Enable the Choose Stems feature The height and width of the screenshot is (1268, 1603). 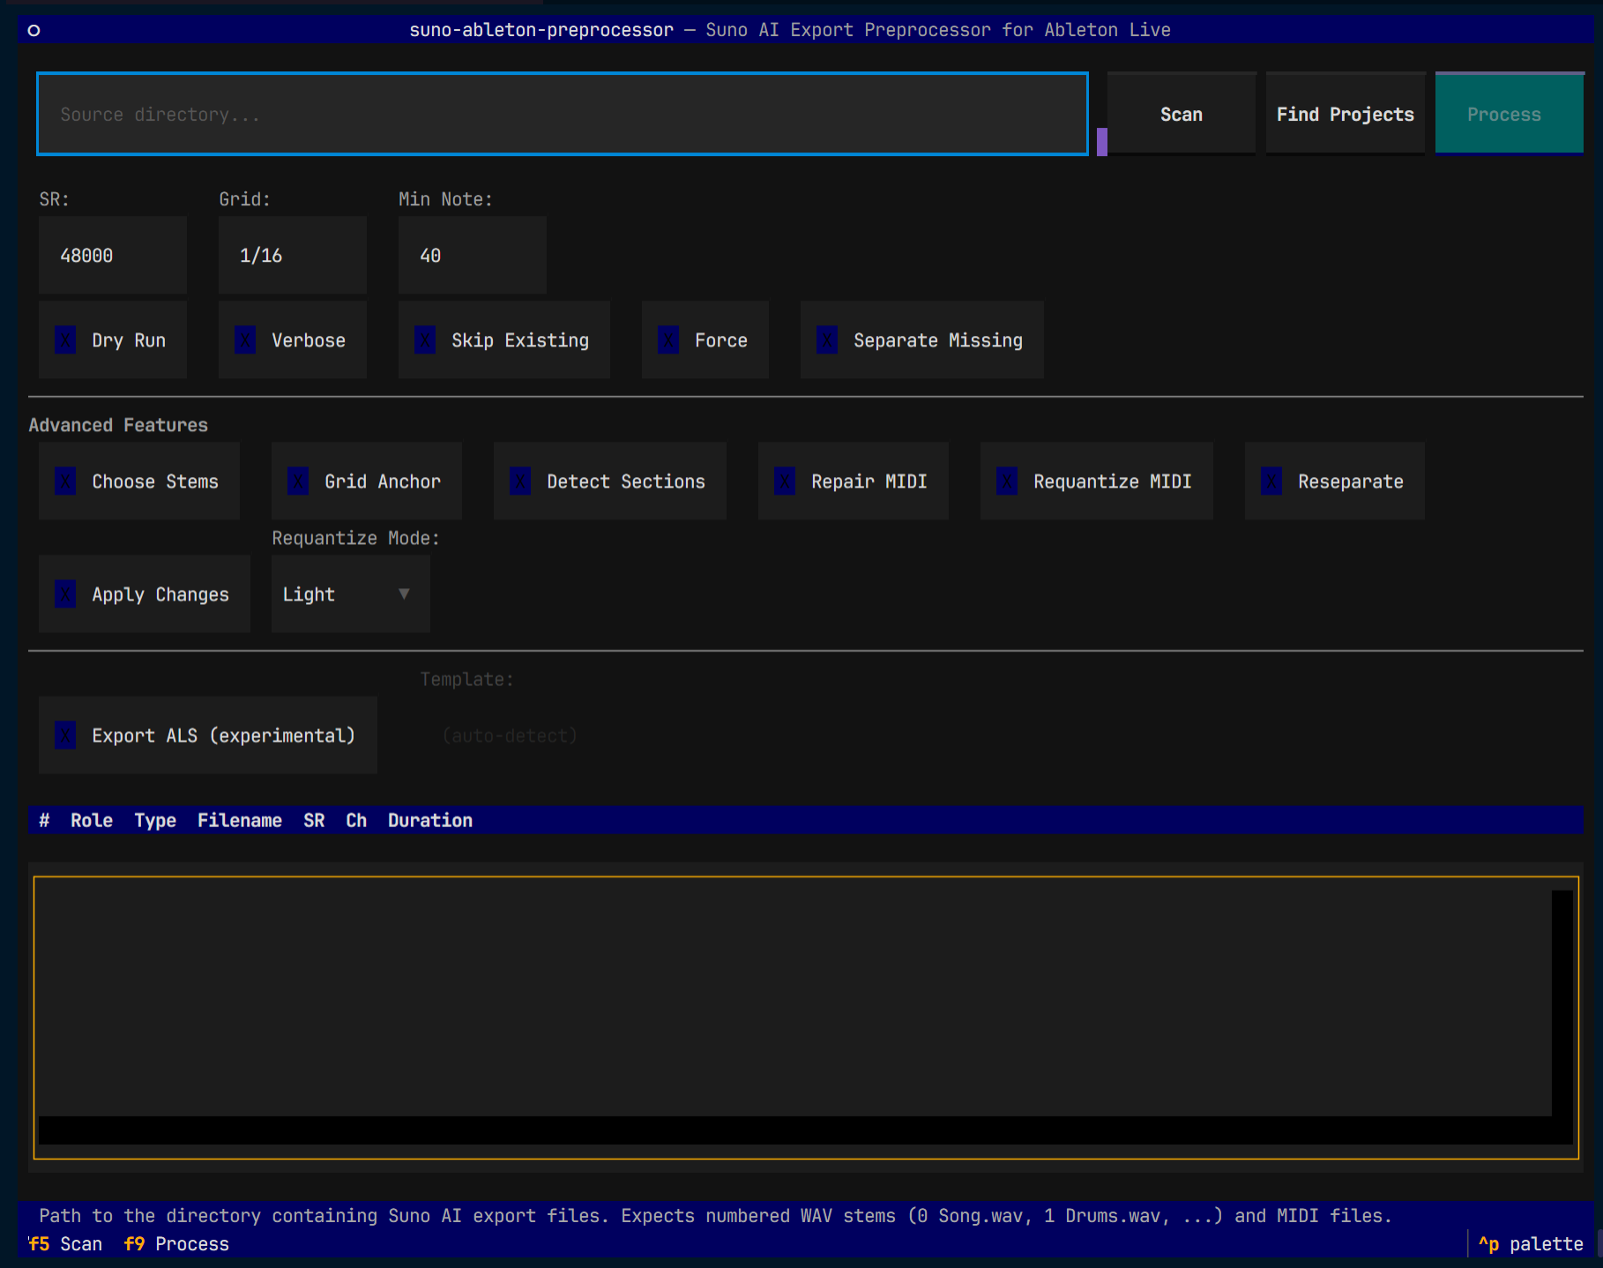[66, 481]
